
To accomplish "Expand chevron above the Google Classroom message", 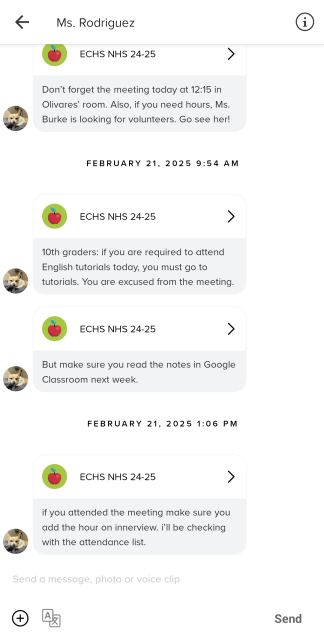I will point(231,329).
